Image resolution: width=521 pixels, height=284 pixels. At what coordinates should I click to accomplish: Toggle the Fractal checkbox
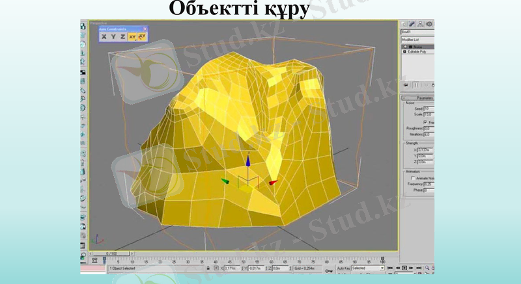click(x=425, y=122)
